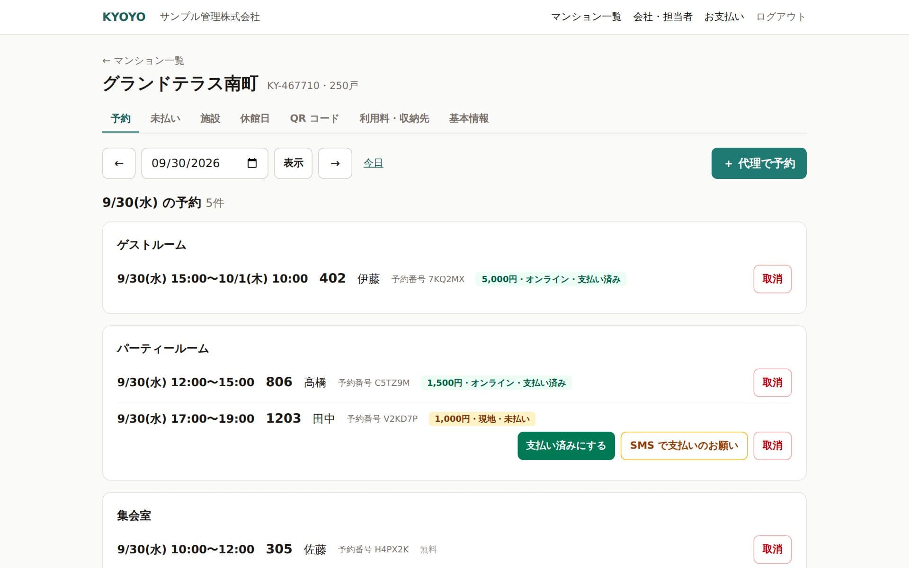Viewport: 909px width, 568px height.
Task: Click the KY-467710・250戸 building code text
Action: coord(312,86)
